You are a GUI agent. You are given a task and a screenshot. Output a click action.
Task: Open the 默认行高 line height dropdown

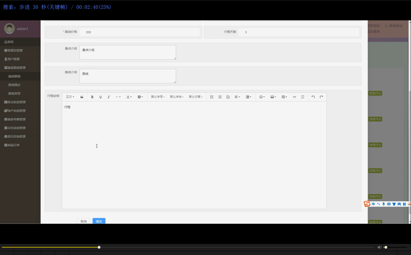[x=196, y=97]
